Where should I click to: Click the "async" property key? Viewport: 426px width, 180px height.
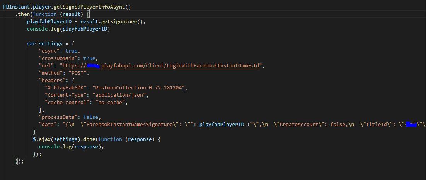pos(51,51)
